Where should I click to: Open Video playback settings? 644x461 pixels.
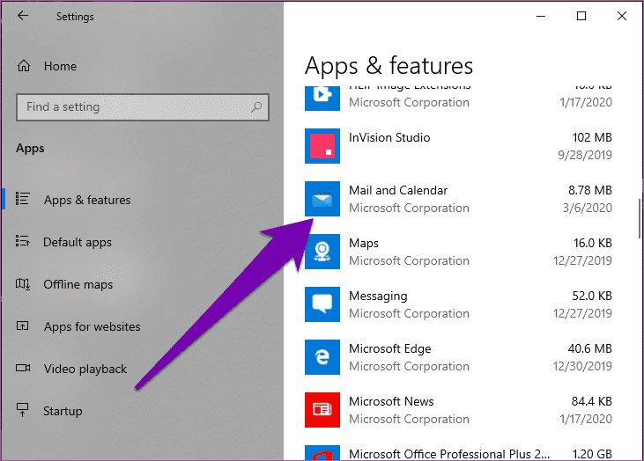coord(85,369)
